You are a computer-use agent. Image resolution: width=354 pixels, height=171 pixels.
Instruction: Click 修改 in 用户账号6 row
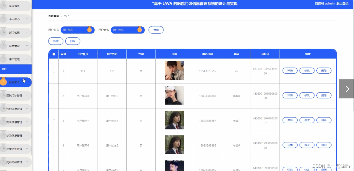tap(307, 145)
